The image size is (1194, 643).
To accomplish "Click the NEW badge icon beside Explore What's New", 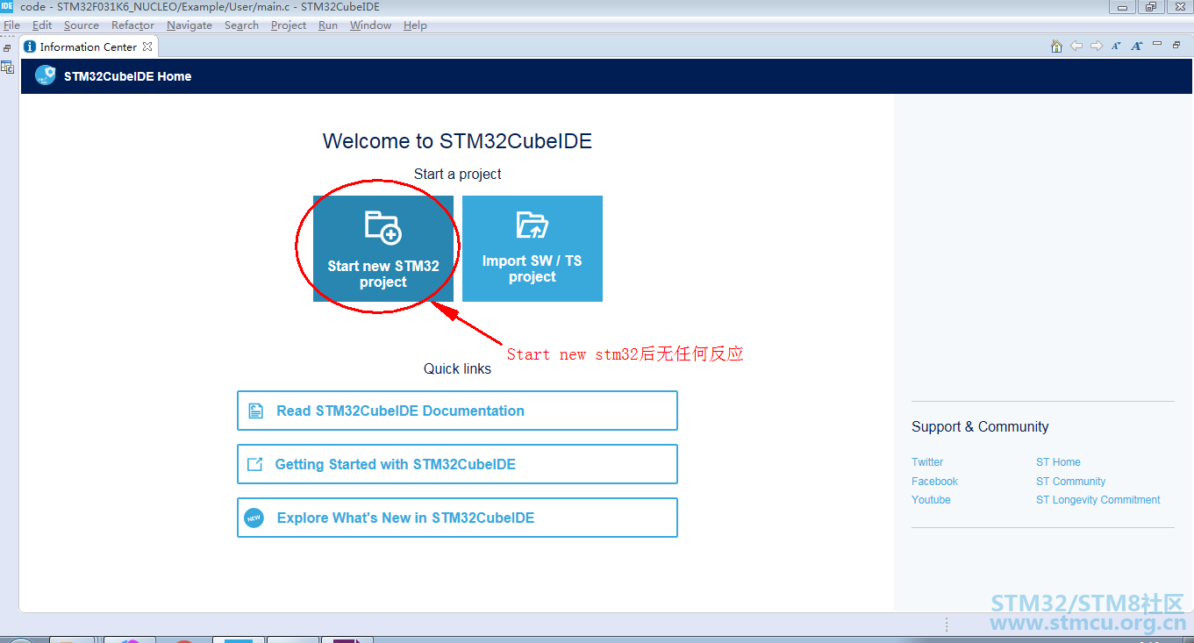I will click(x=254, y=518).
